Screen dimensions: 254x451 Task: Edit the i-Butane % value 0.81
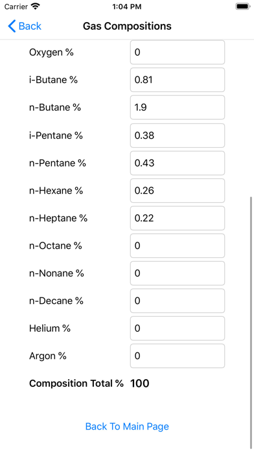178,80
